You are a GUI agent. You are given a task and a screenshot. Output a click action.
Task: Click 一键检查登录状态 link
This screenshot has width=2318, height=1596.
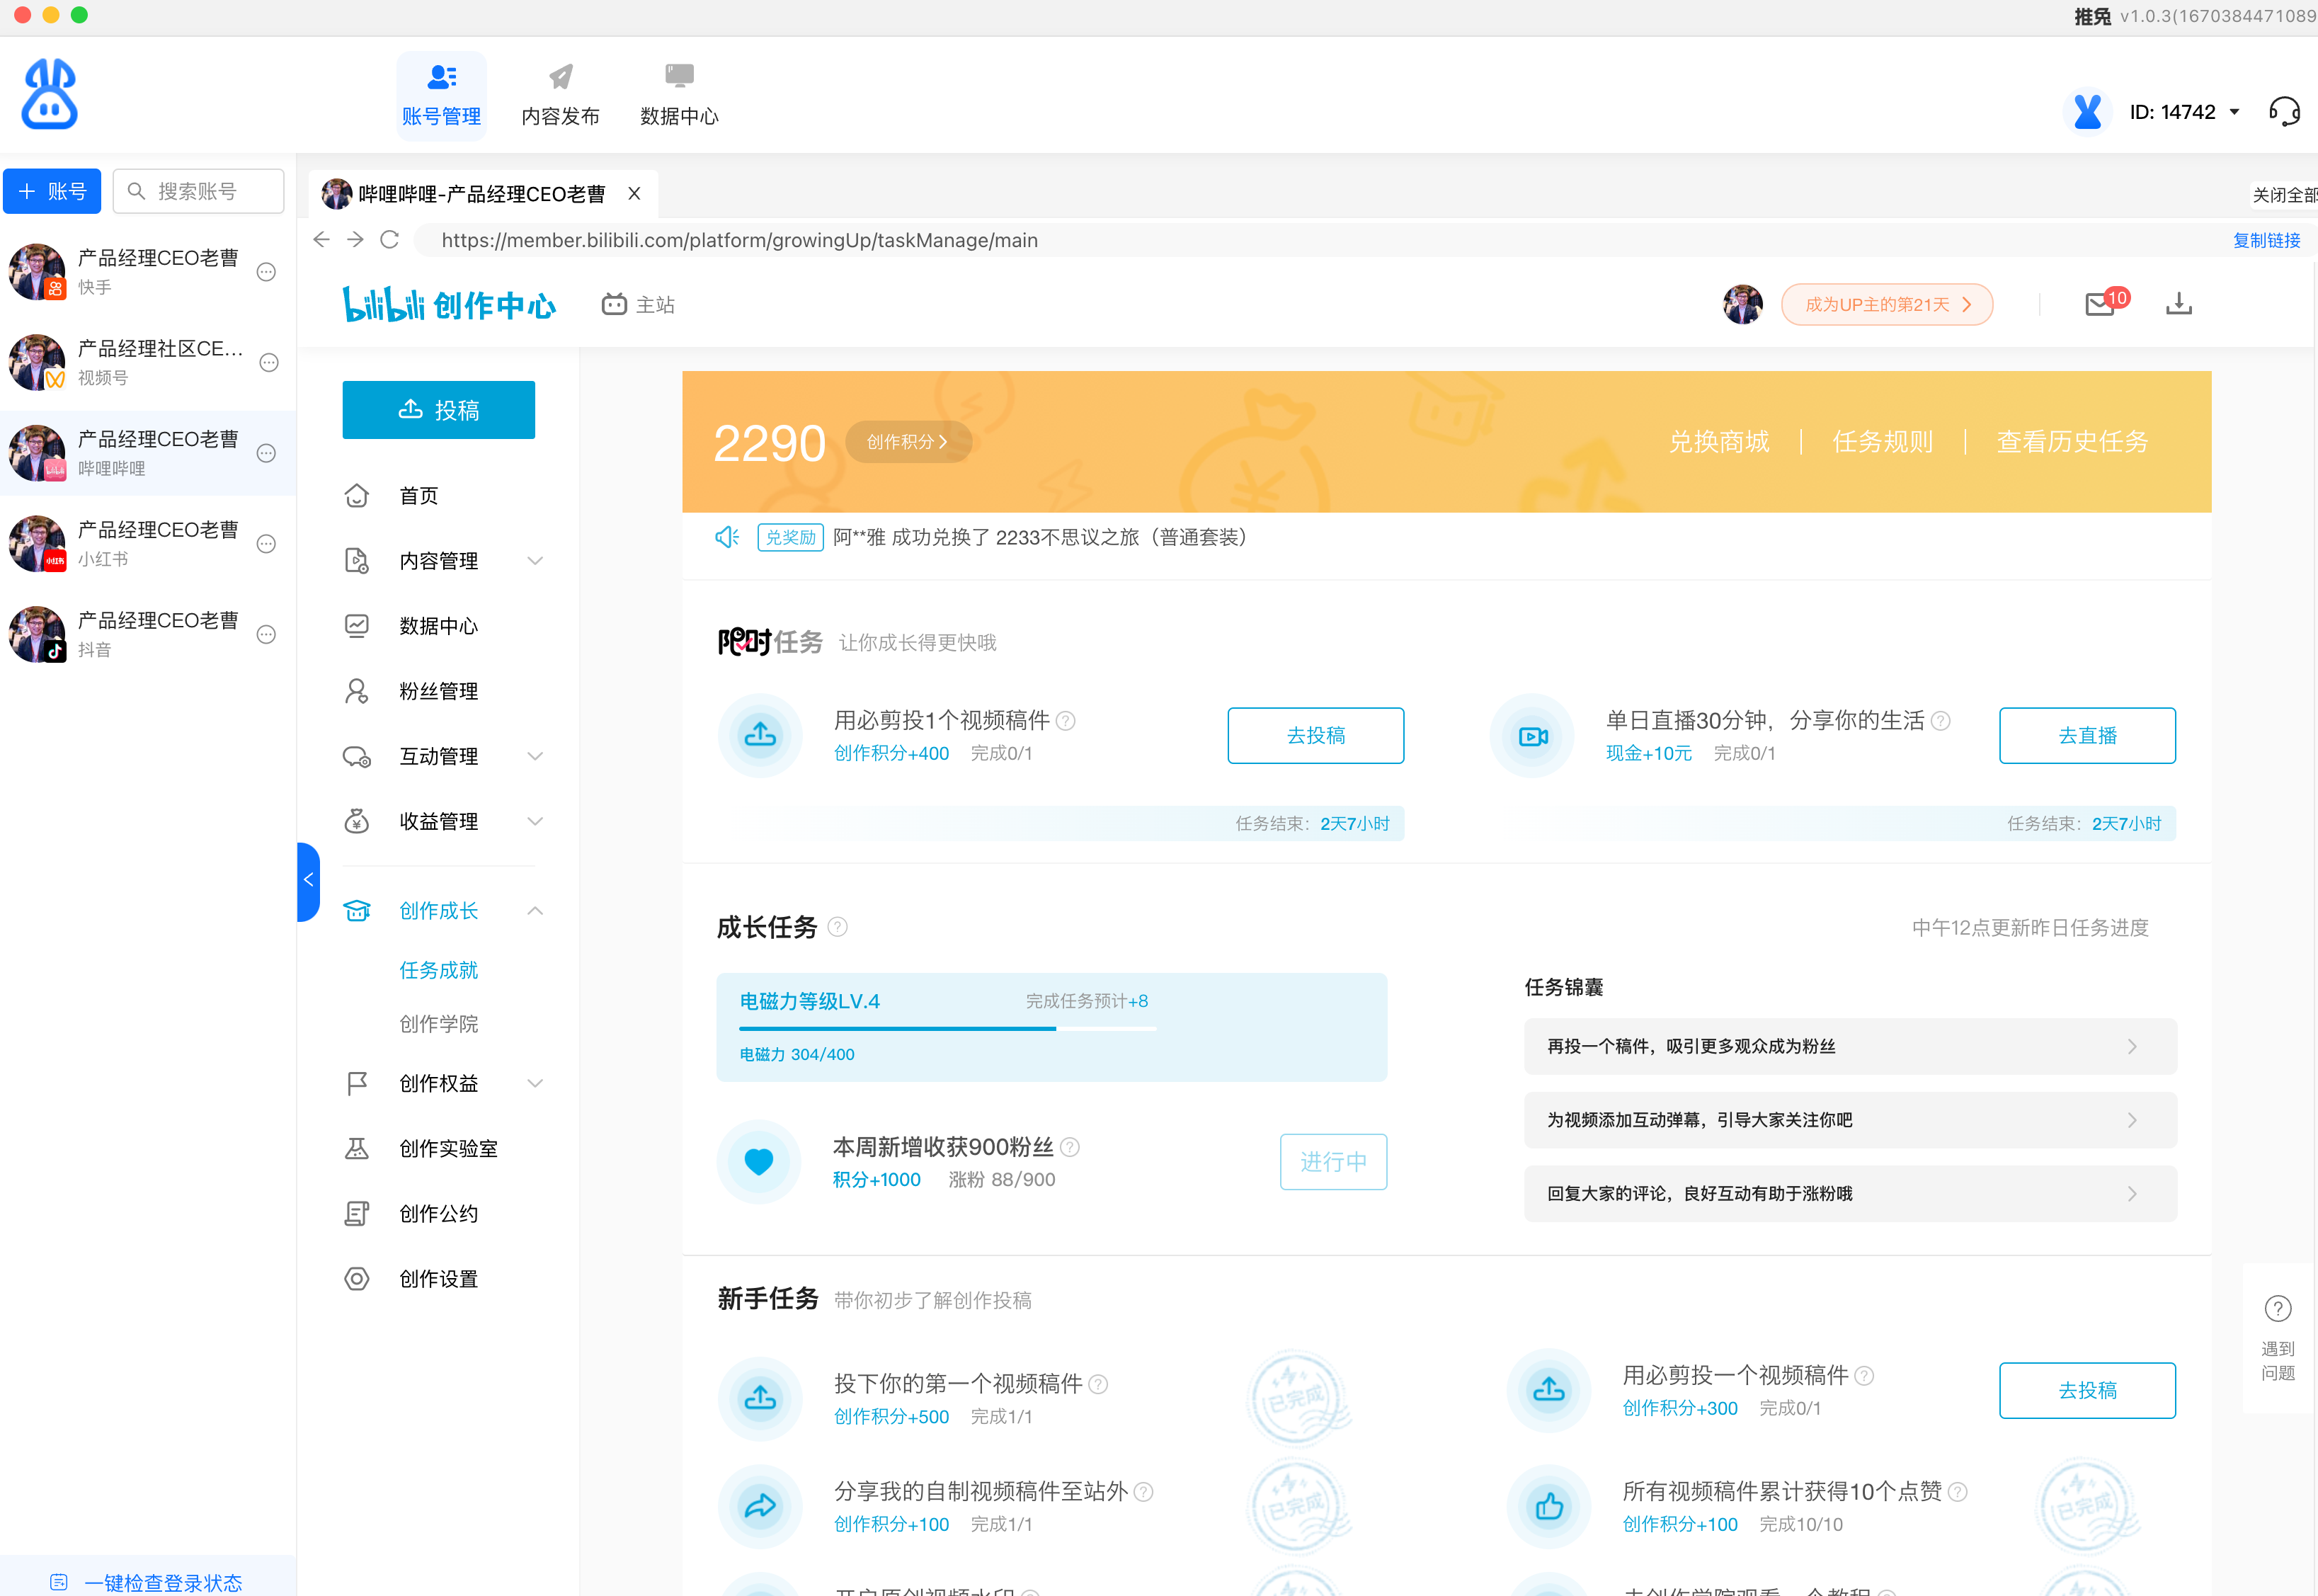146,1582
